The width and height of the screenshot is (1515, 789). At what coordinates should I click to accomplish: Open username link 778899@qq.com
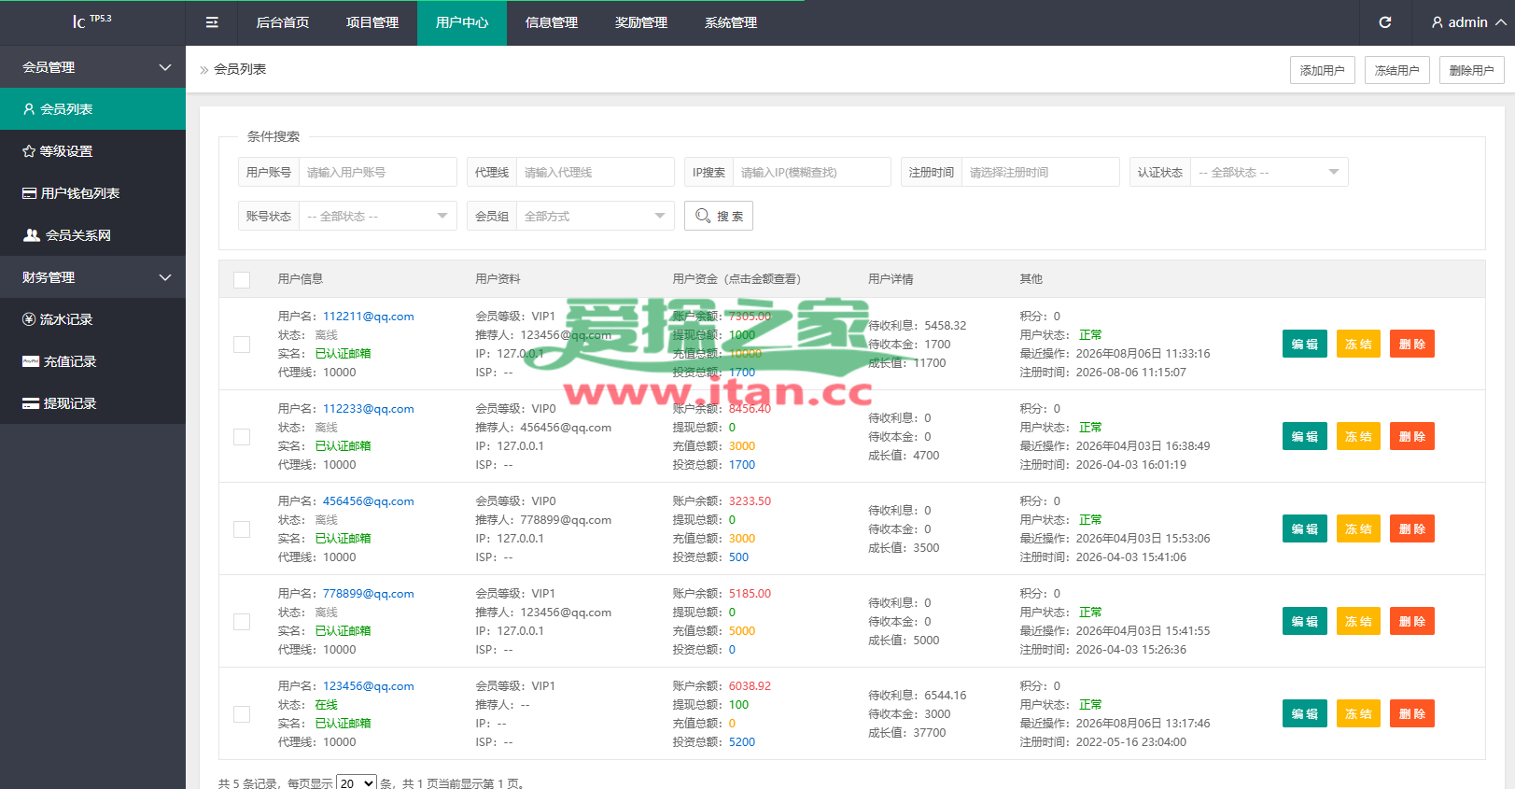pyautogui.click(x=369, y=594)
